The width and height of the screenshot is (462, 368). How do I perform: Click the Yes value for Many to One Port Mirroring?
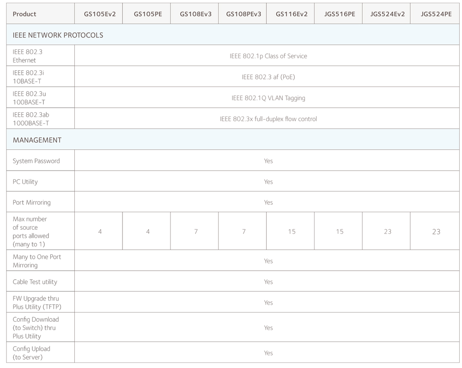pyautogui.click(x=268, y=261)
